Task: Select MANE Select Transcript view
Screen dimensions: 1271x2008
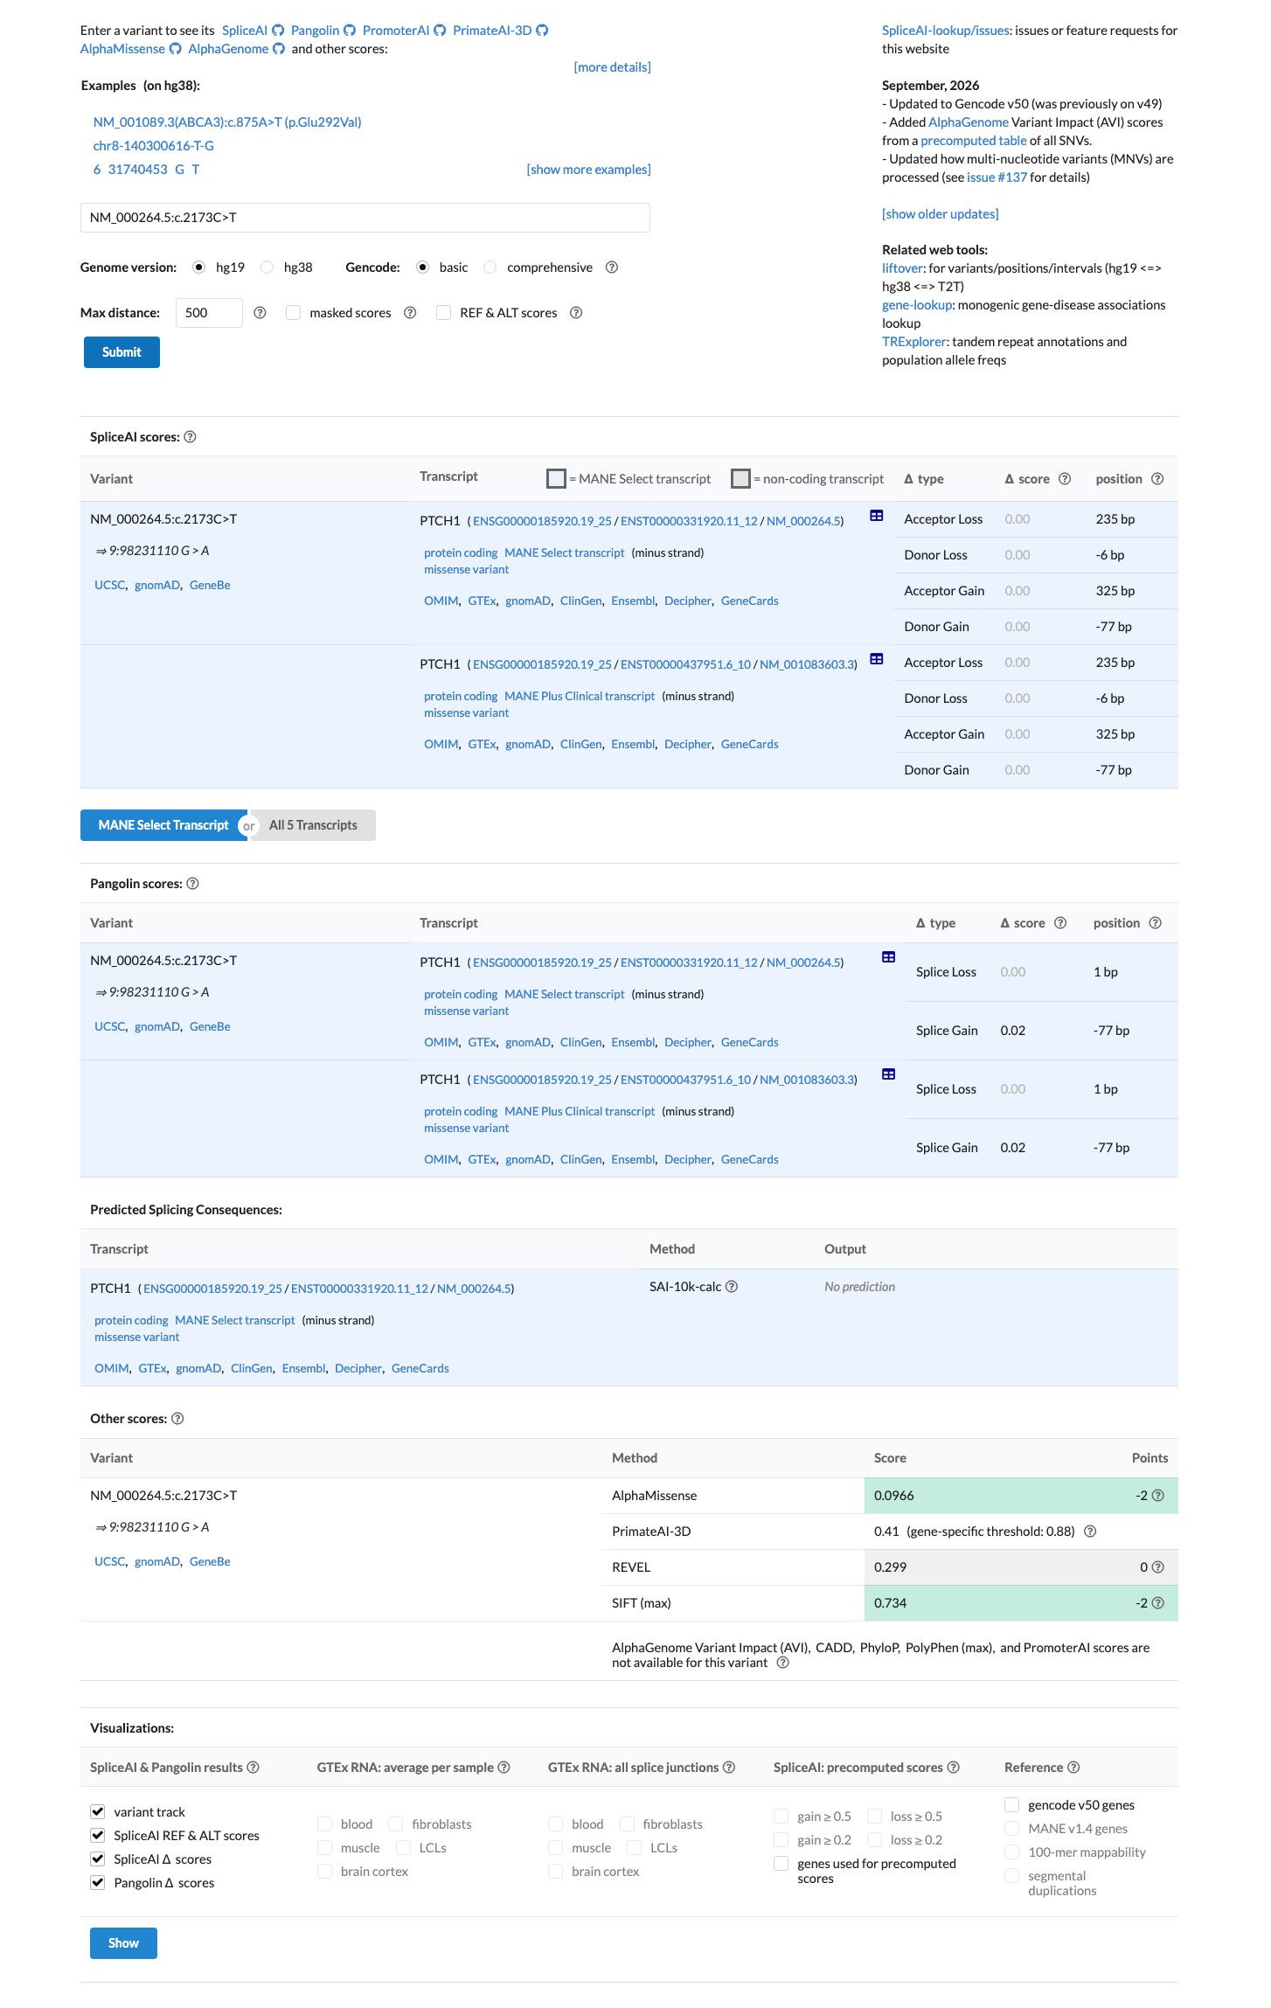Action: click(x=163, y=825)
